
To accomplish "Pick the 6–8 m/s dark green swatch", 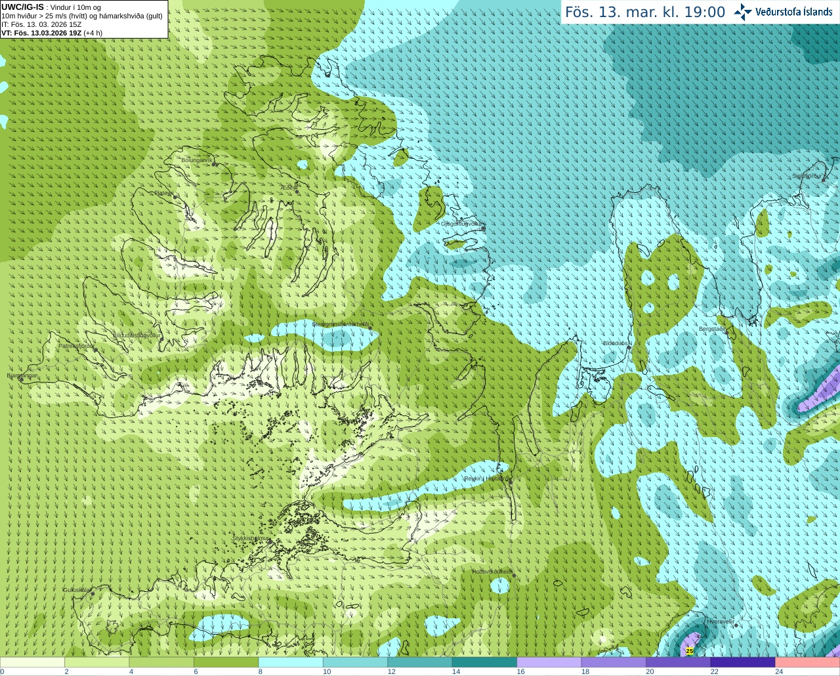I will pyautogui.click(x=226, y=662).
